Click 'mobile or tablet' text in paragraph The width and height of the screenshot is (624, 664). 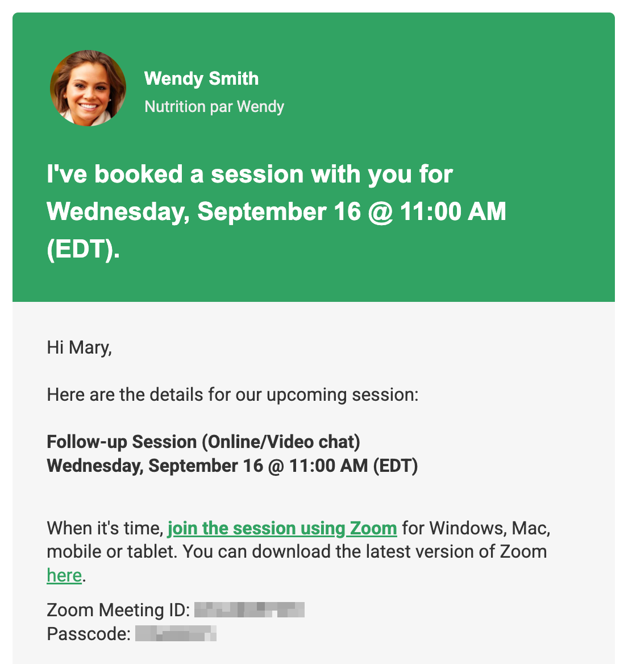(x=111, y=552)
